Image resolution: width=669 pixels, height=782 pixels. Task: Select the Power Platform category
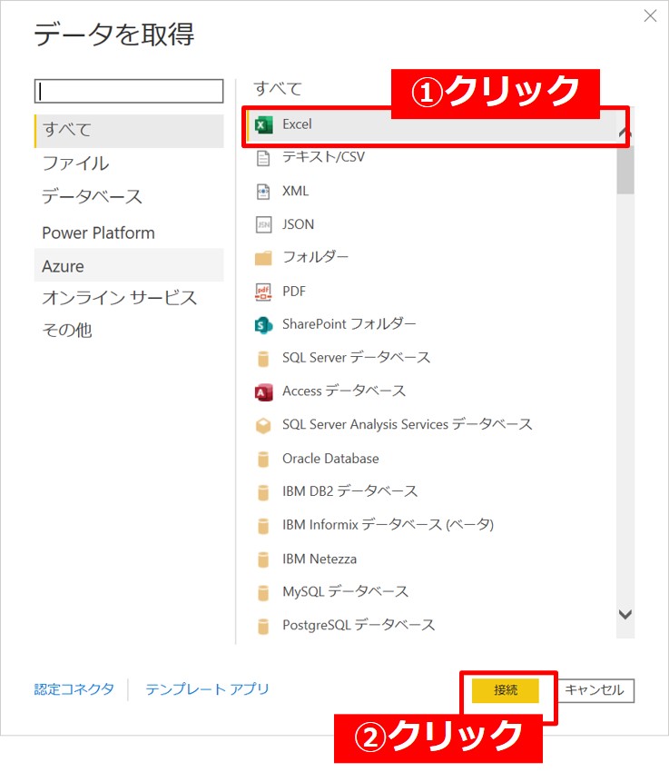(x=98, y=233)
